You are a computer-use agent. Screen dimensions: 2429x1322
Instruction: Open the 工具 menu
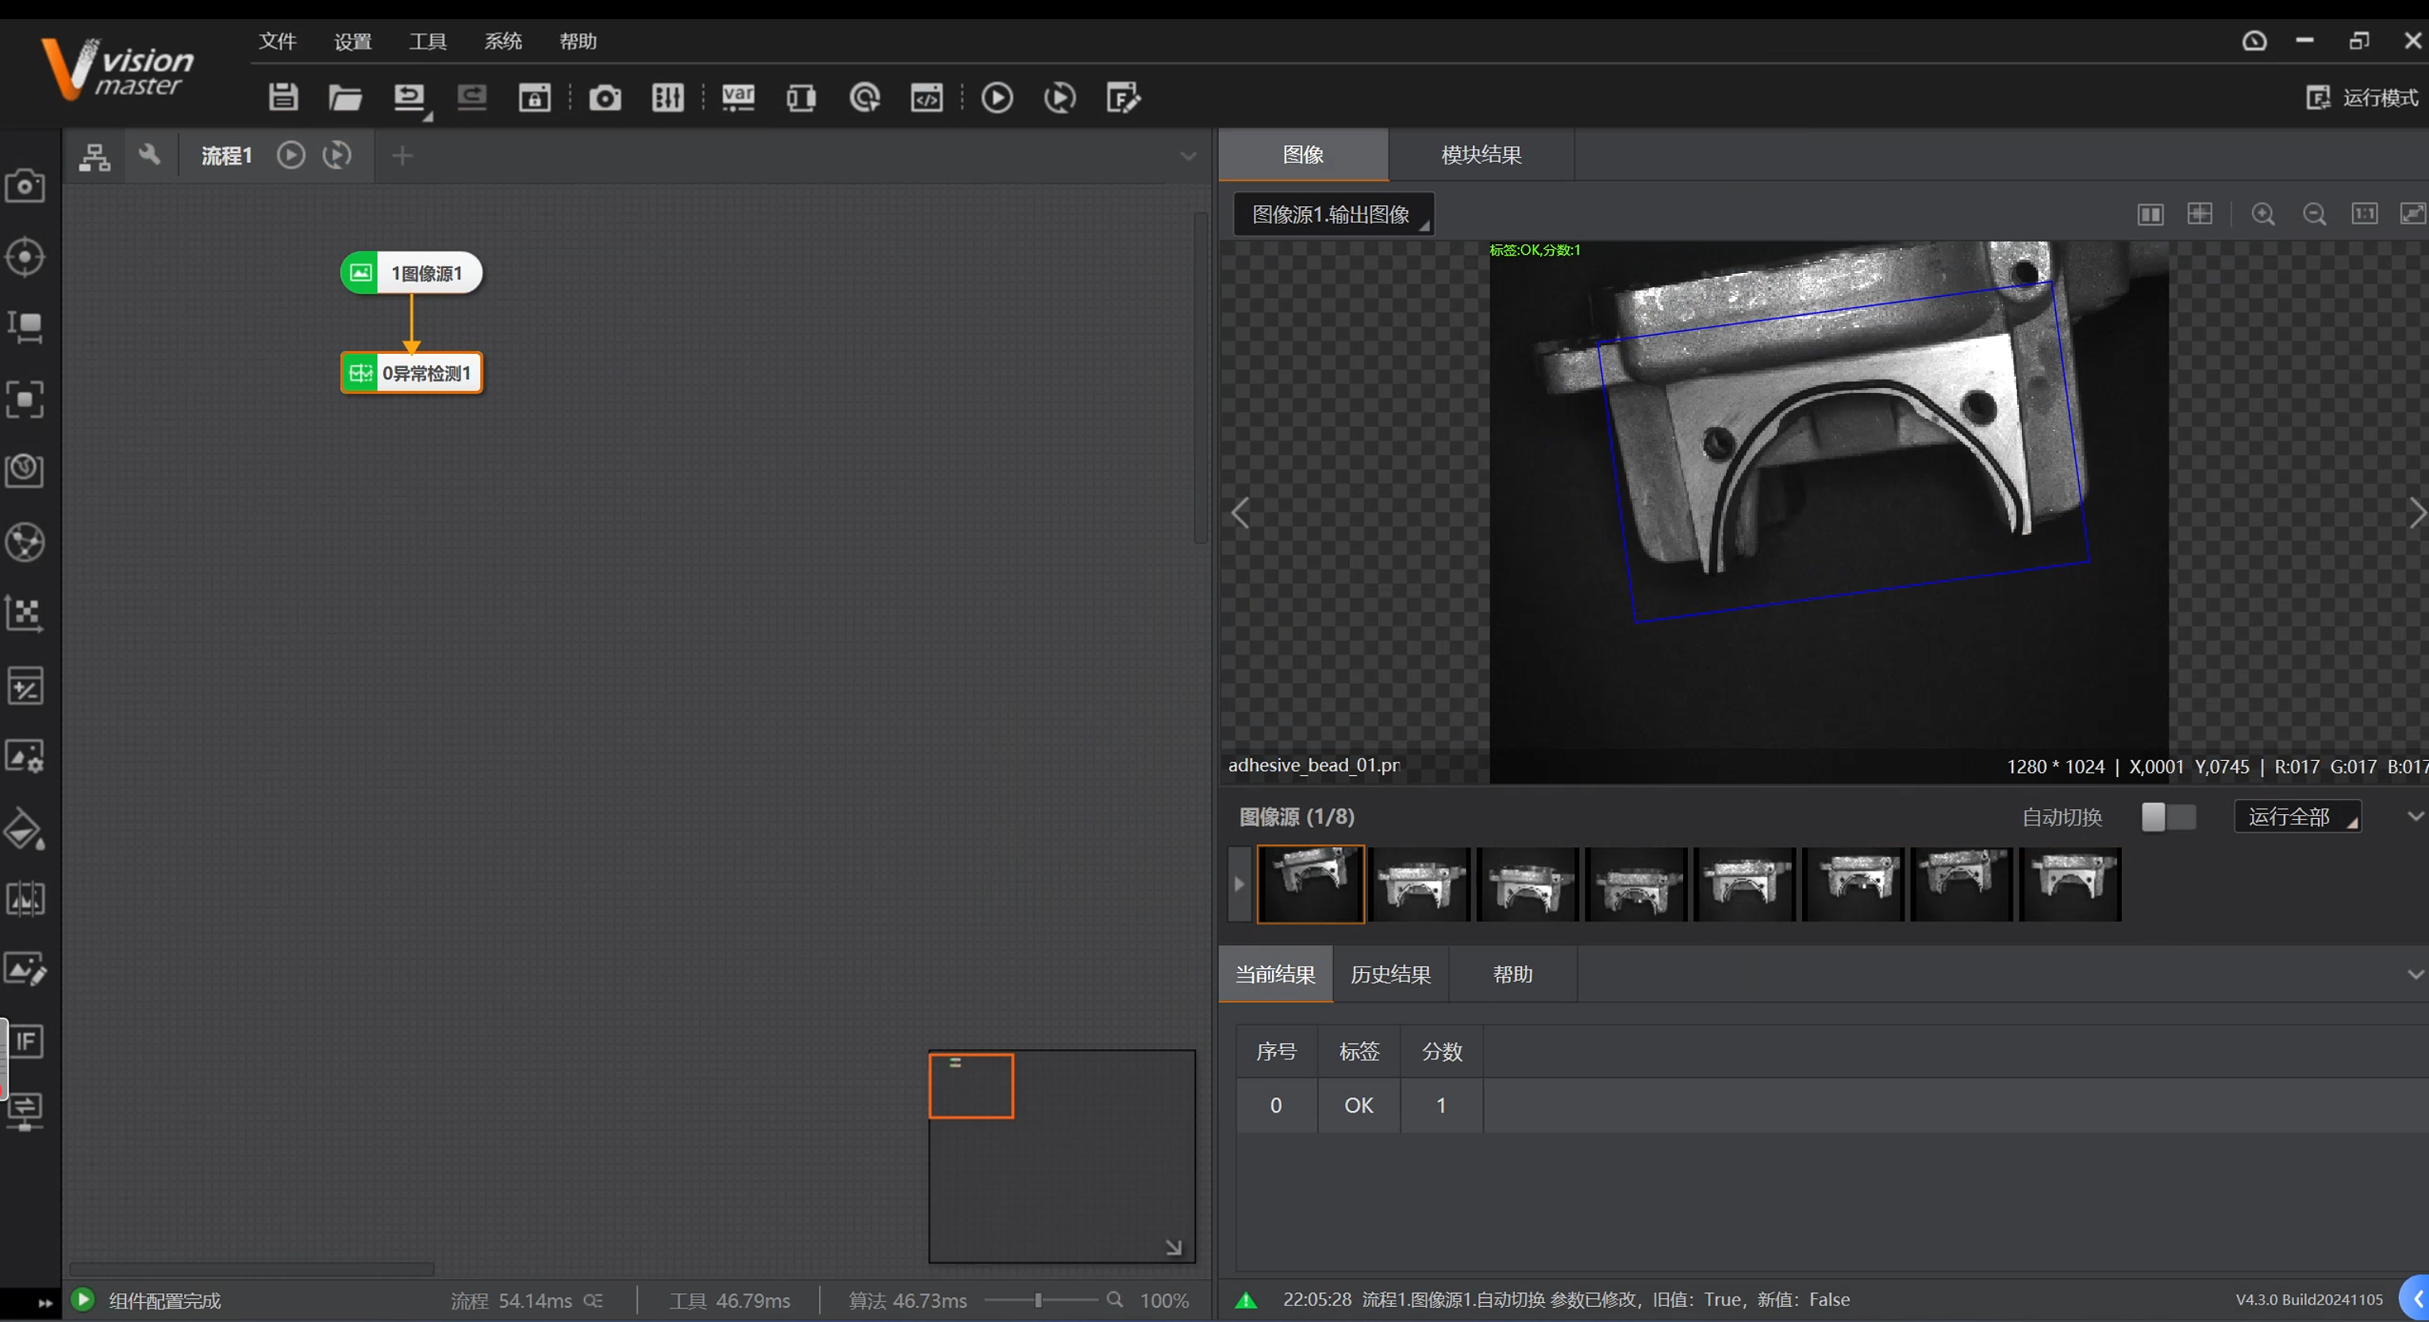427,41
